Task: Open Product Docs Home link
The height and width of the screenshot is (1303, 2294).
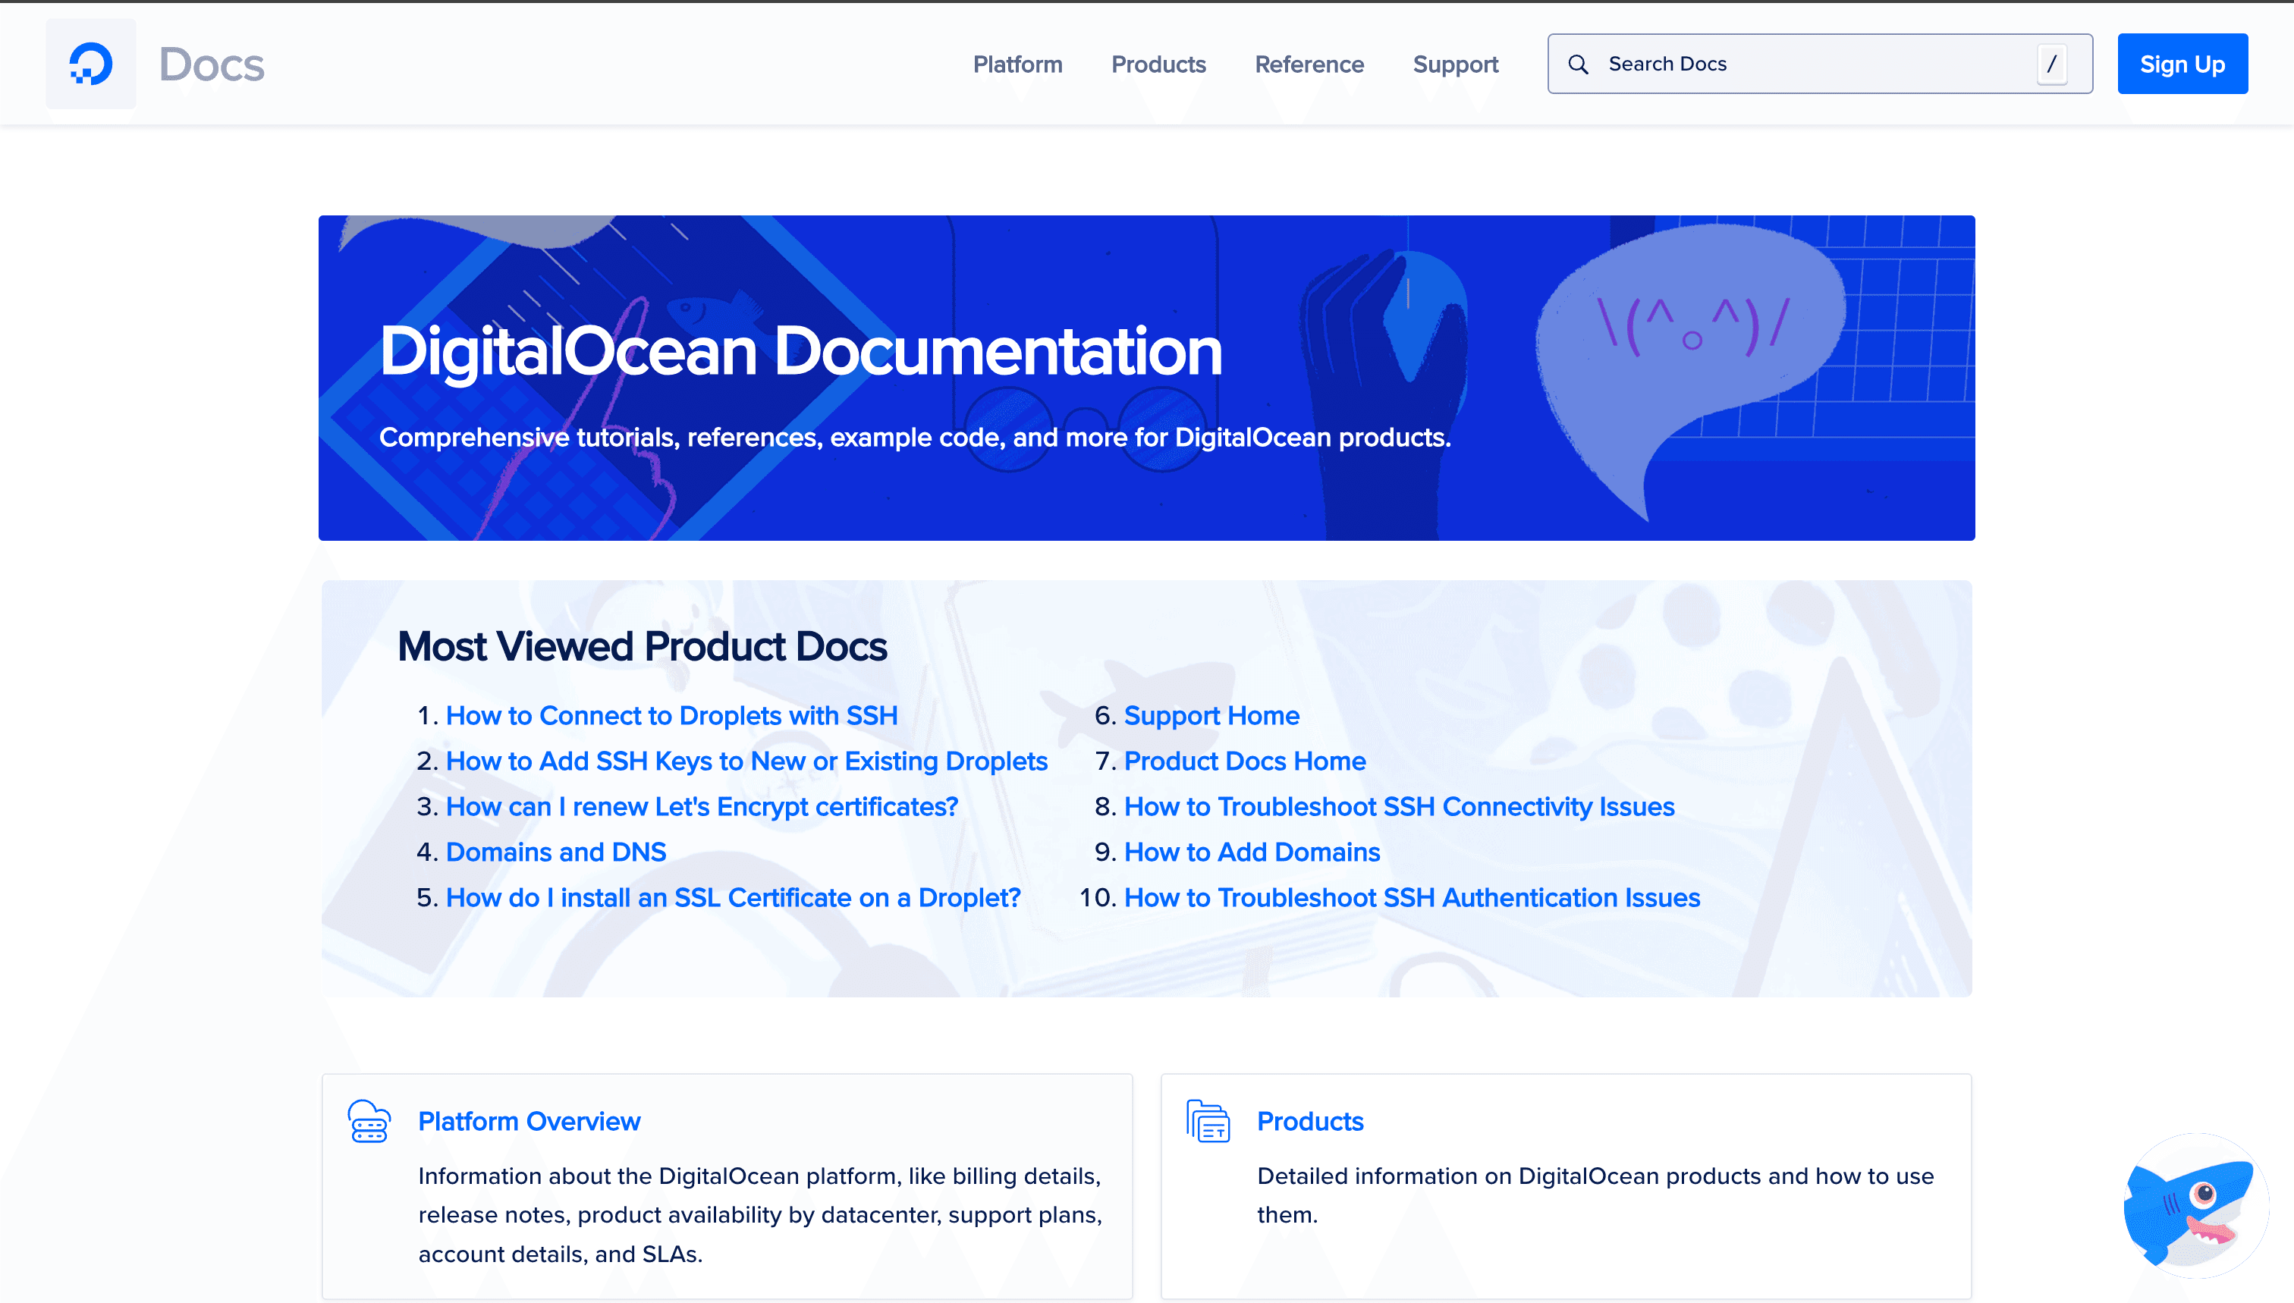Action: coord(1244,761)
